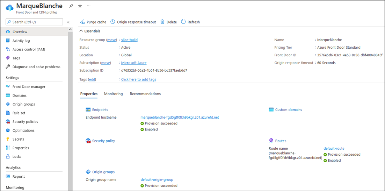Click the Rule set icon
This screenshot has width=385, height=191.
coord(8,113)
